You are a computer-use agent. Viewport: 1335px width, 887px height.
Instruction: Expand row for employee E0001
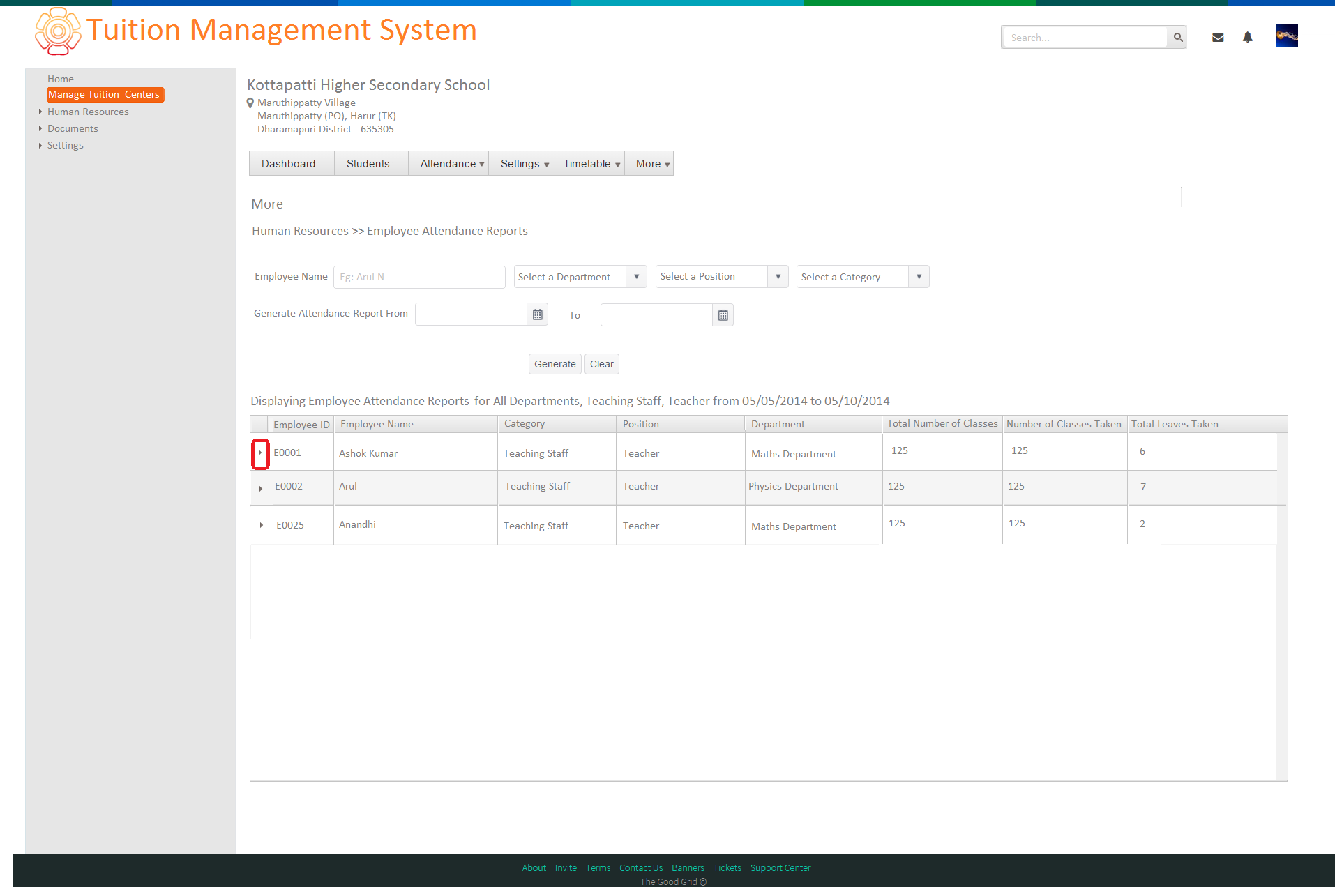coord(260,453)
